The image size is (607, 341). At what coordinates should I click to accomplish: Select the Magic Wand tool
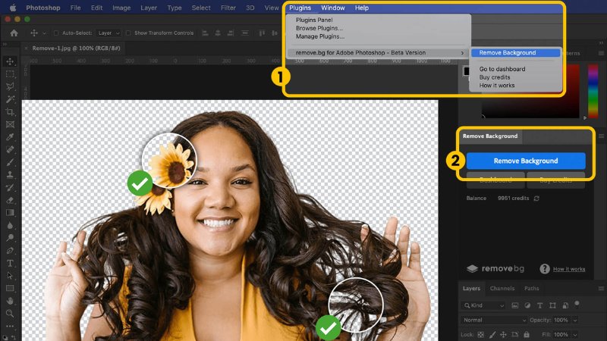(x=10, y=99)
